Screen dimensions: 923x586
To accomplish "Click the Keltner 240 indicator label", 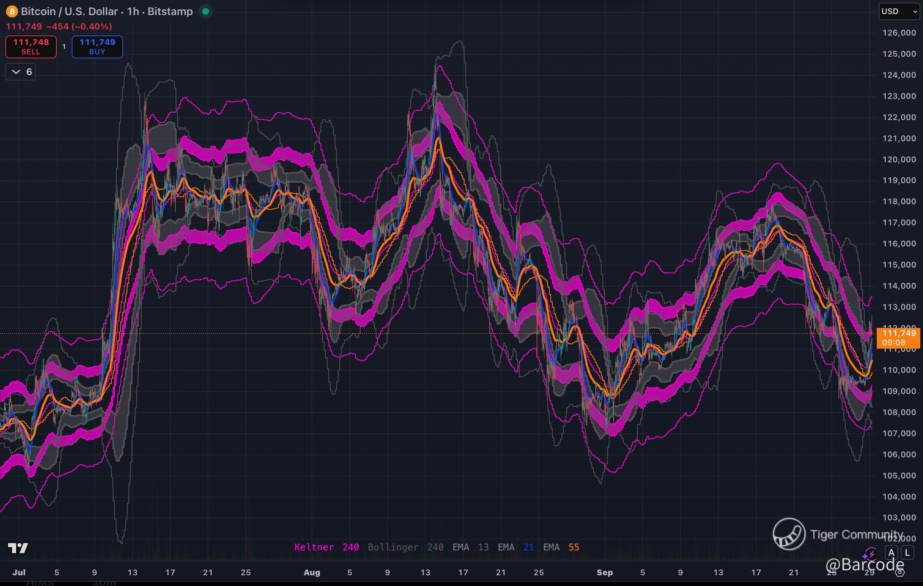I will point(326,547).
